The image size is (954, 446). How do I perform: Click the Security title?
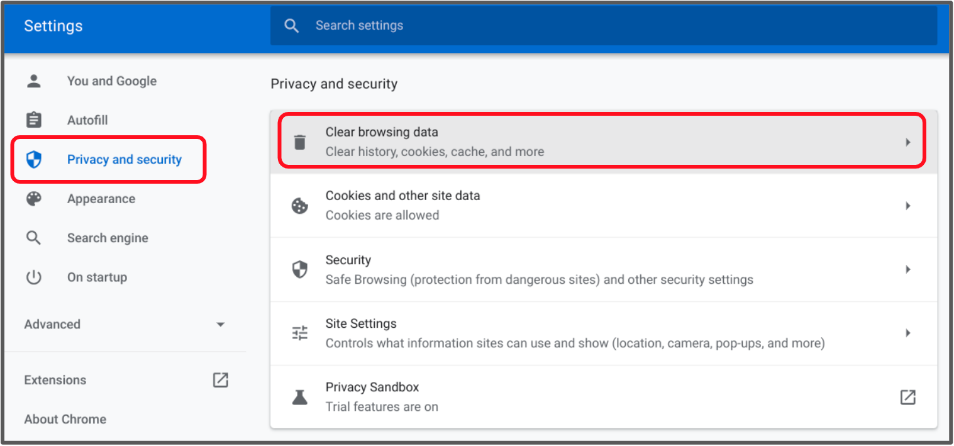coord(348,260)
